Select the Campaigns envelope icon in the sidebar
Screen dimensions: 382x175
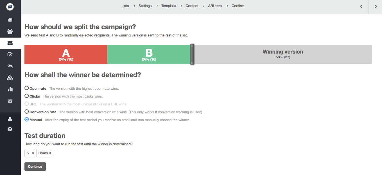click(10, 43)
